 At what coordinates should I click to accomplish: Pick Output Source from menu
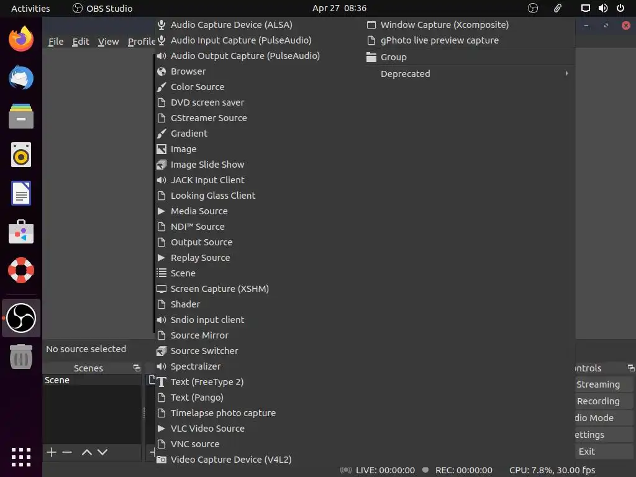click(260, 242)
